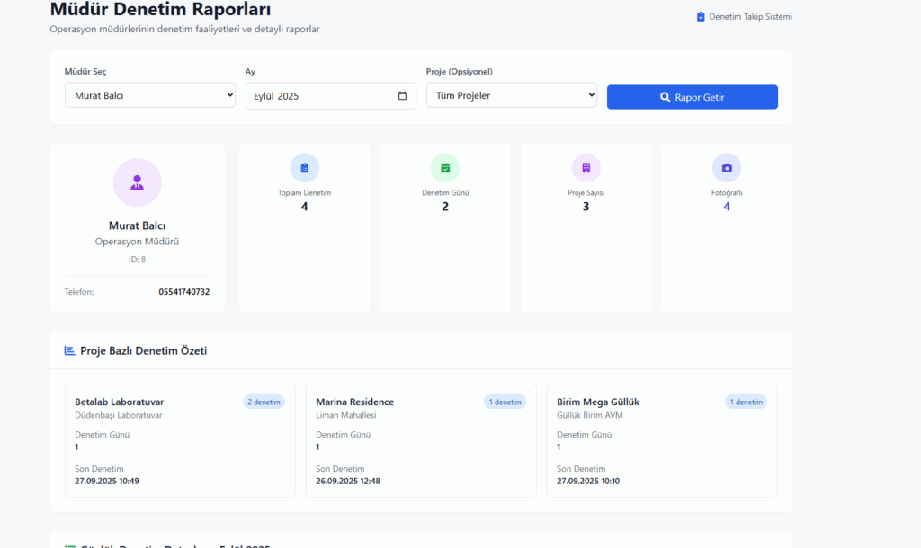The width and height of the screenshot is (921, 548).
Task: Select the Betalab Laboratuvar project card
Action: 180,440
